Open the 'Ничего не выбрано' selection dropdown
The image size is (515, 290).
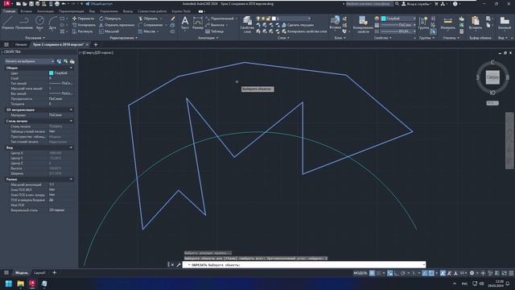pyautogui.click(x=29, y=61)
